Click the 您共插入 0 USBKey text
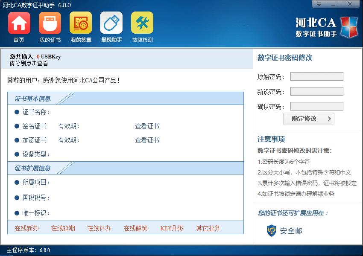Screen dimensions: 363x256 click(35, 56)
